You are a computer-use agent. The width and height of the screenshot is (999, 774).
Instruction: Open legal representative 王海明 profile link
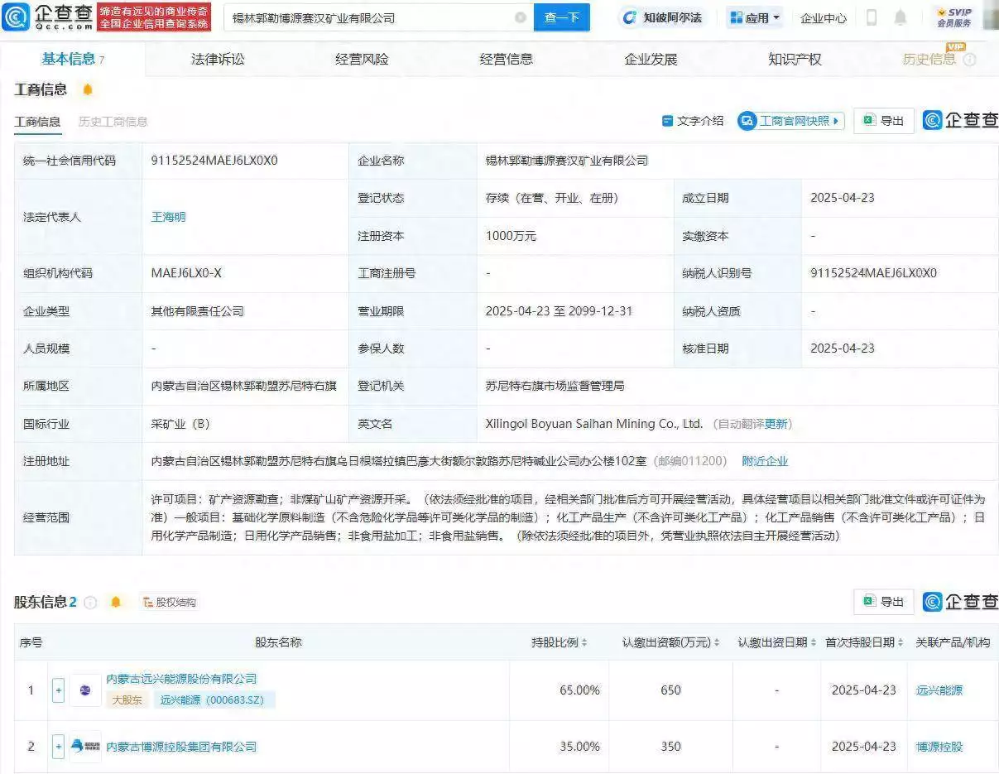click(167, 216)
